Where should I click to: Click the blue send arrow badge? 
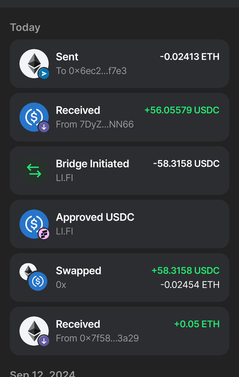pyautogui.click(x=44, y=74)
